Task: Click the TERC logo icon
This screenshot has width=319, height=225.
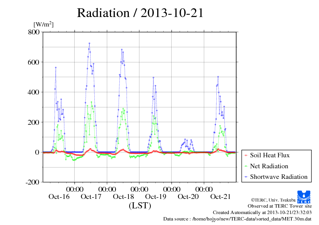Action: [x=304, y=197]
